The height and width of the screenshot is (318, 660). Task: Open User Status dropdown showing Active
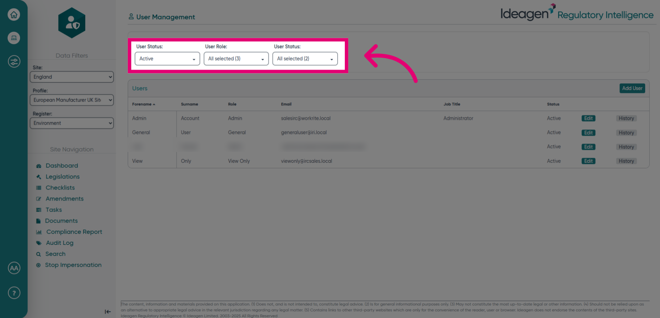click(167, 59)
